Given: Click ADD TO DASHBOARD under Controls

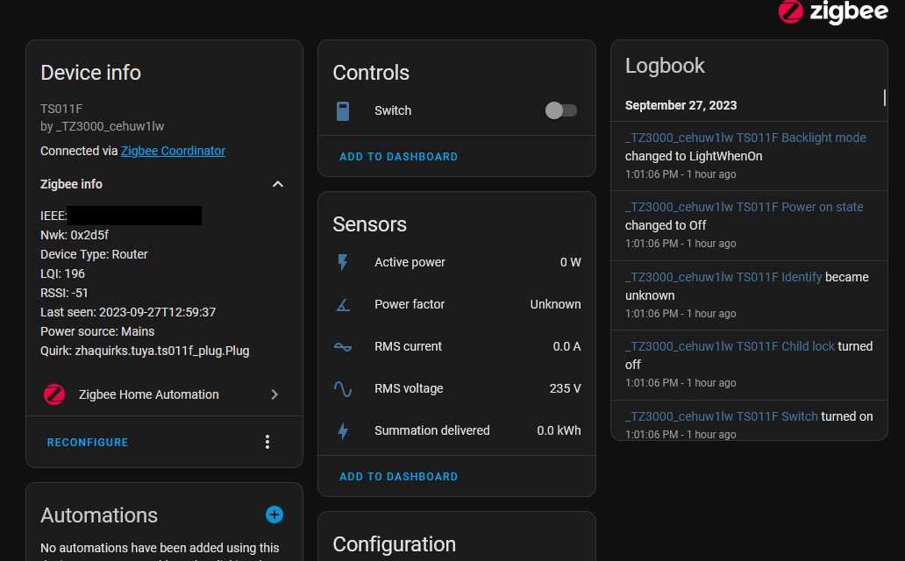Looking at the screenshot, I should pyautogui.click(x=398, y=156).
